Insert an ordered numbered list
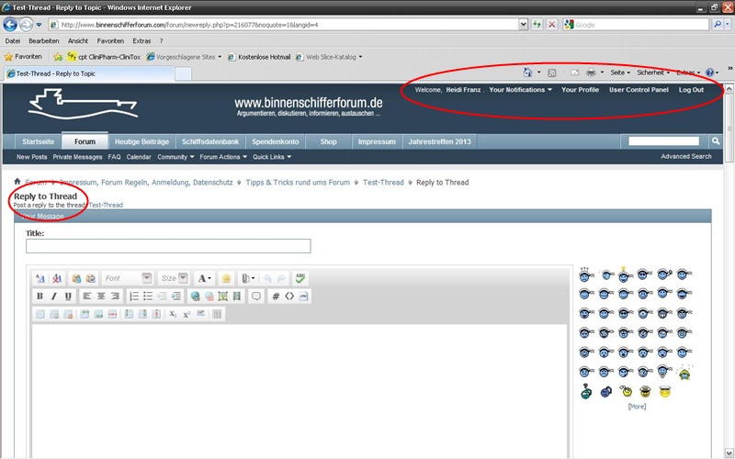 (x=134, y=296)
